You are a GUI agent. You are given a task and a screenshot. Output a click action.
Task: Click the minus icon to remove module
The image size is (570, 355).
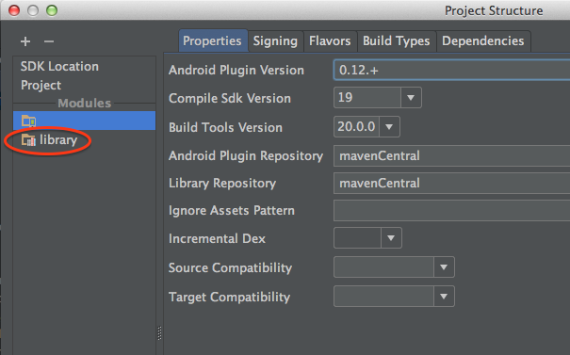[x=49, y=41]
